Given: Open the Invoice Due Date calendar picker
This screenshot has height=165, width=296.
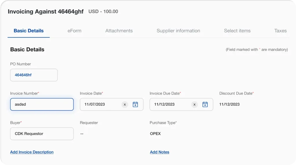Looking at the screenshot, I should (x=205, y=104).
